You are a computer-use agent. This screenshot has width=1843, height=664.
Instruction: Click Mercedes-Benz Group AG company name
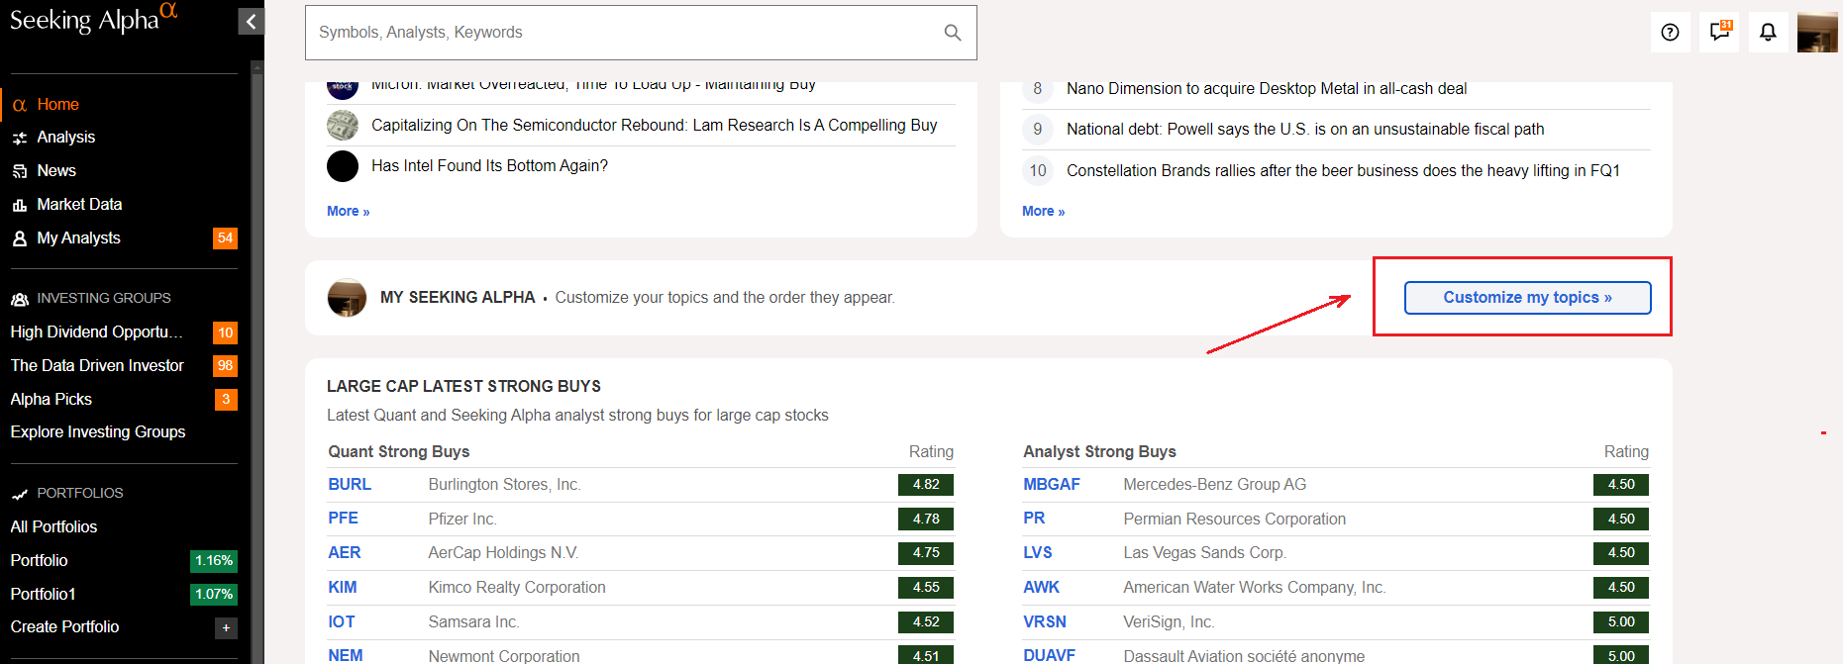(1215, 485)
